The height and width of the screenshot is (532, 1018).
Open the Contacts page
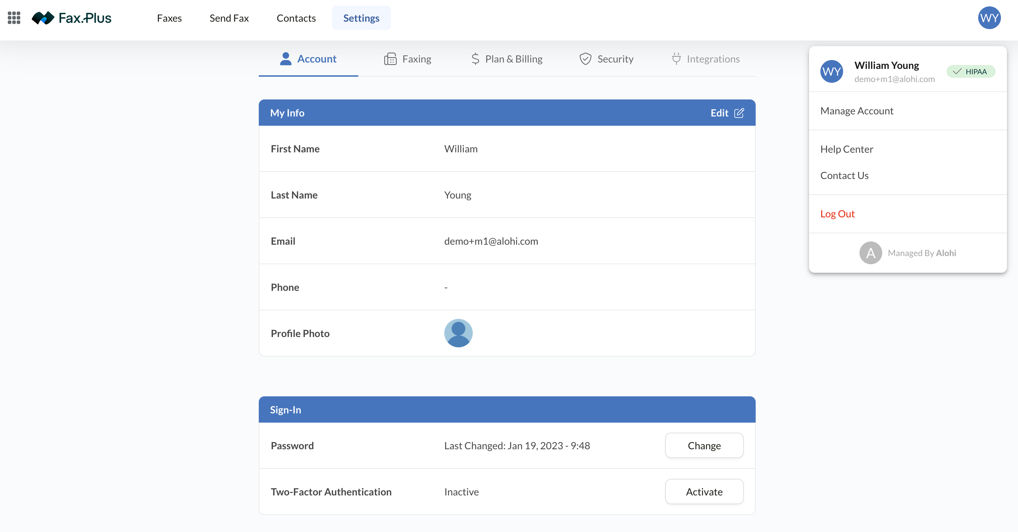click(x=296, y=18)
